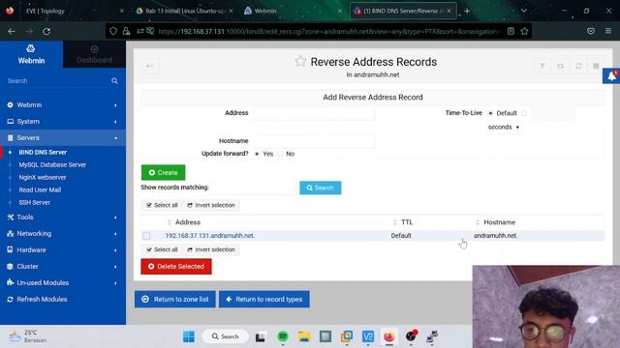620x348 pixels.
Task: Open BIND DNS Server module
Action: coord(43,153)
